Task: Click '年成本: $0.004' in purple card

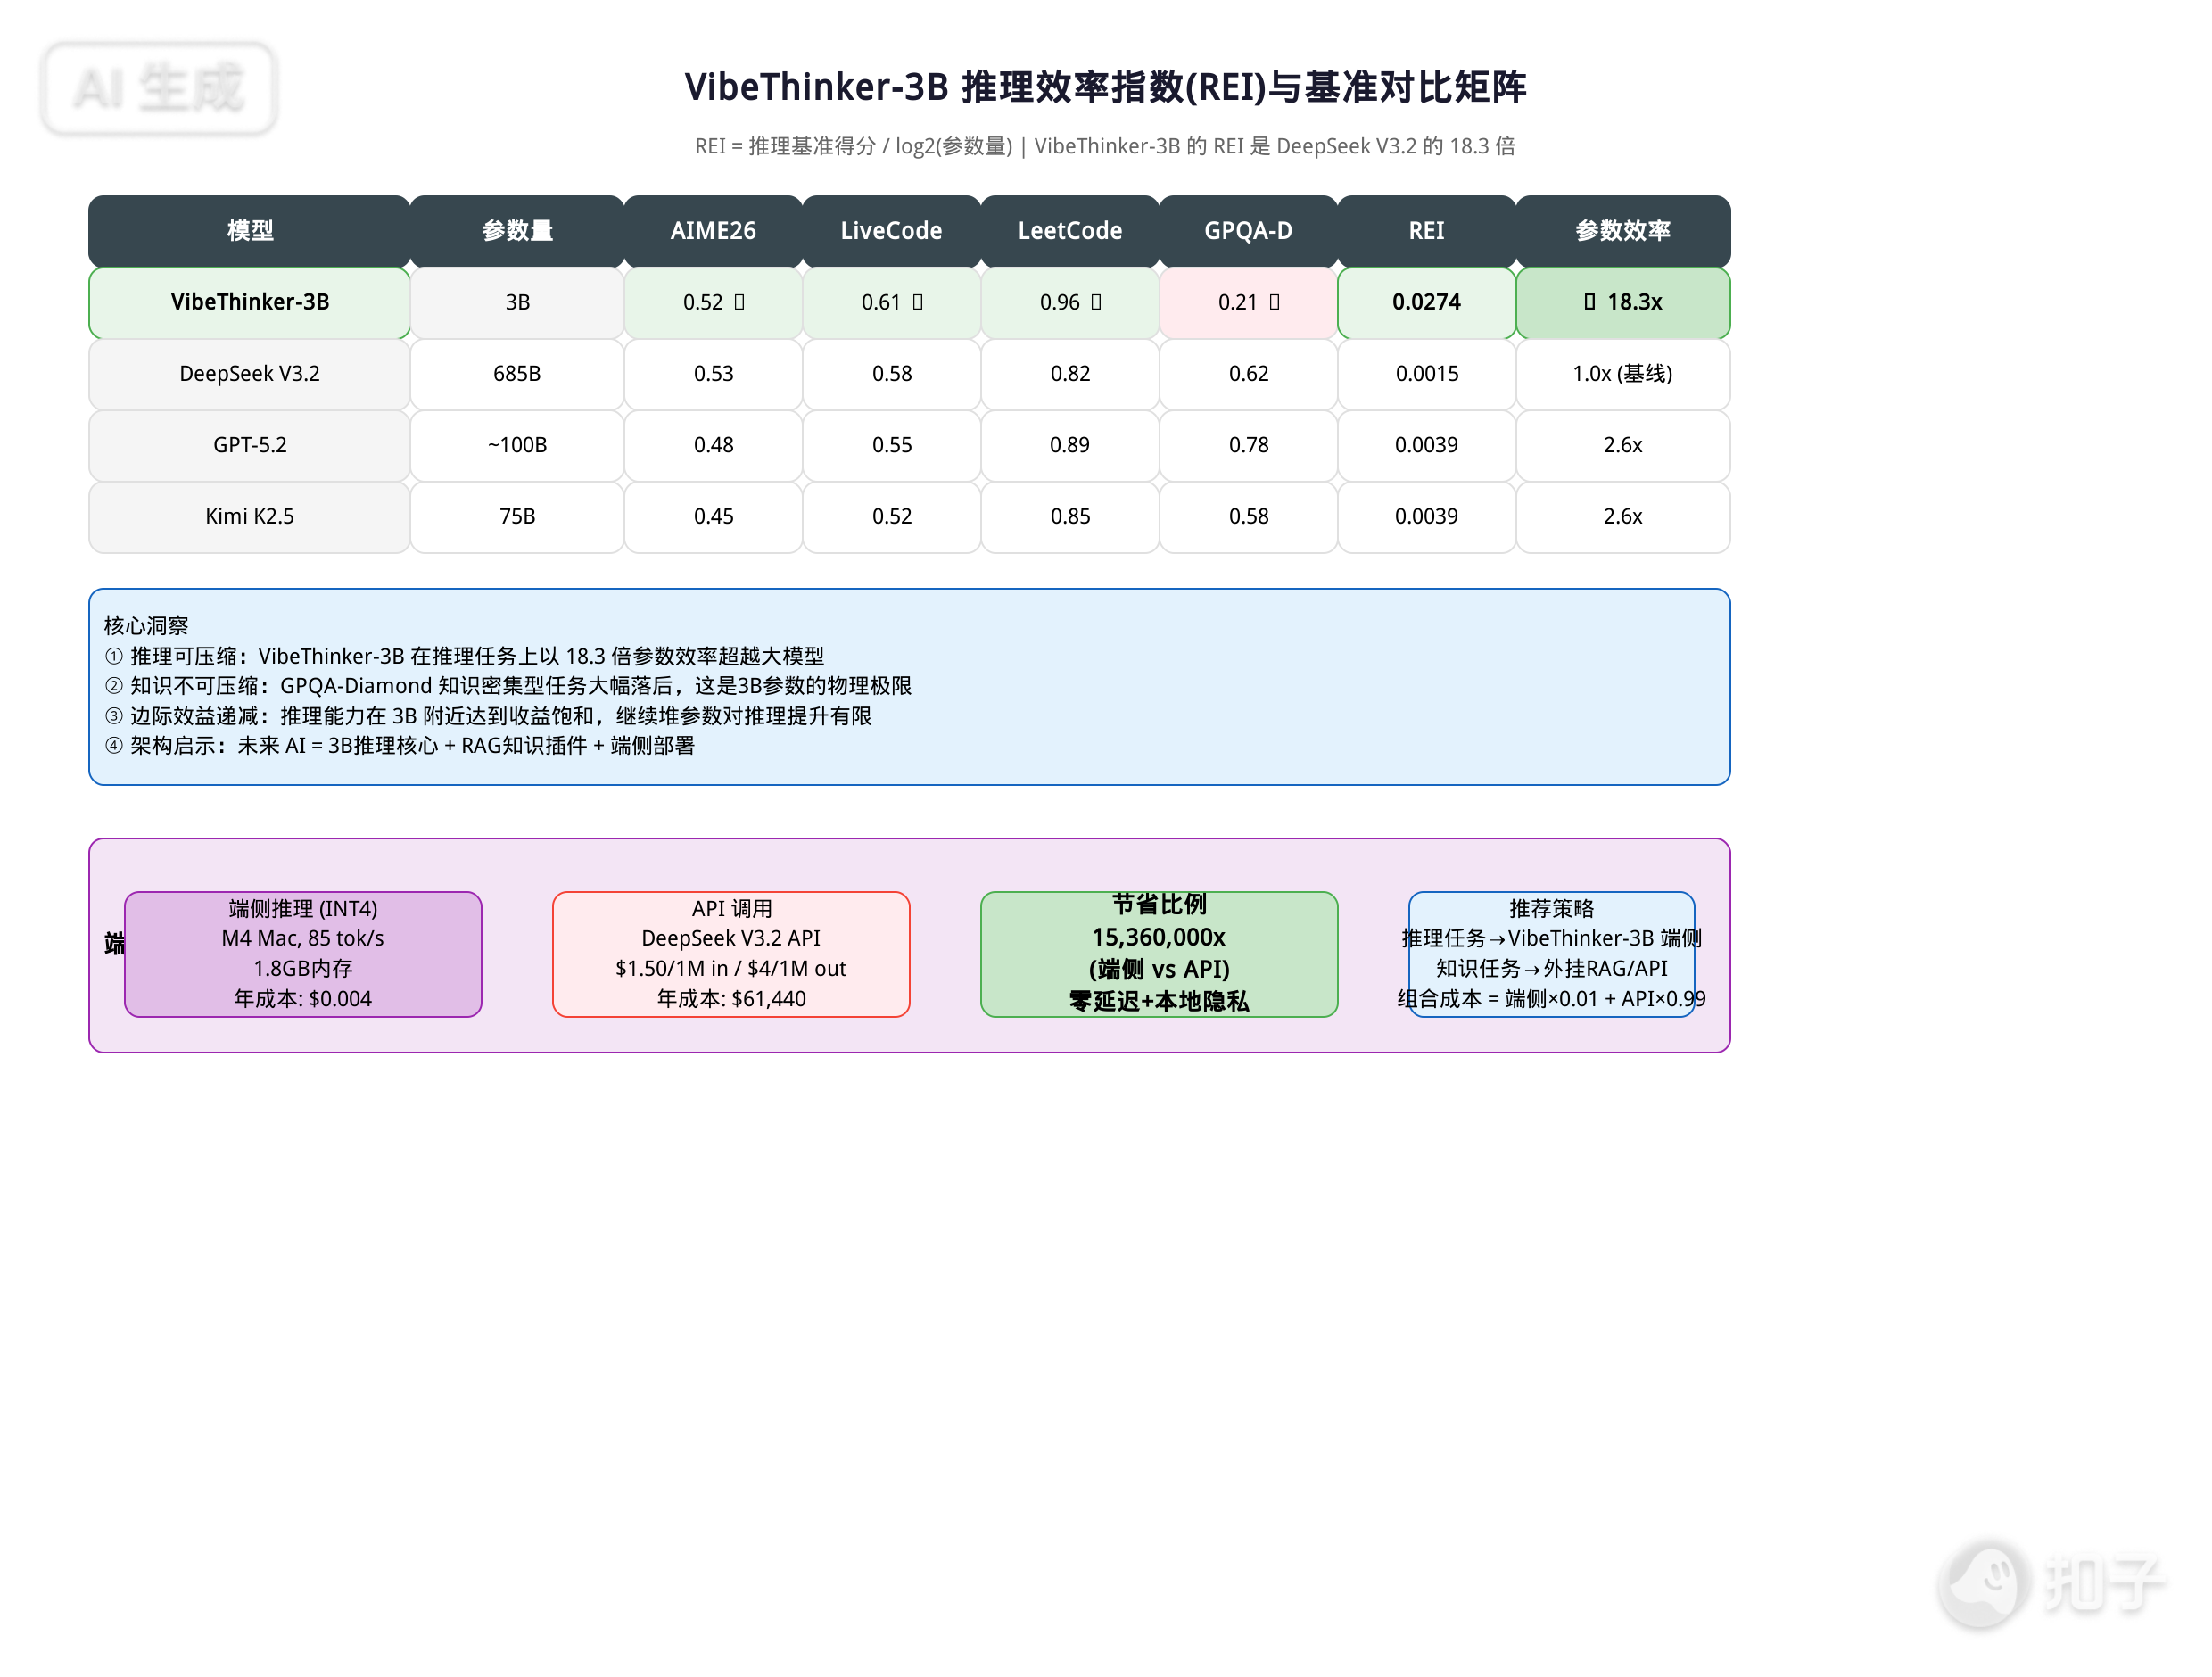Action: pos(303,999)
